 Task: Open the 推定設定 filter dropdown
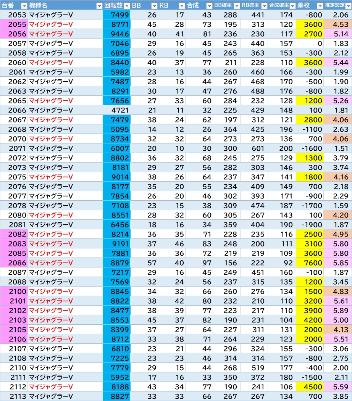347,6
